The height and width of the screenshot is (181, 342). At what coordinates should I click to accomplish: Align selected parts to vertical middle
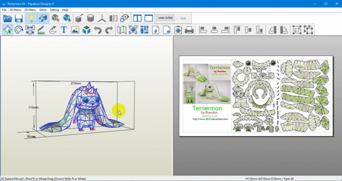pyautogui.click(x=248, y=30)
